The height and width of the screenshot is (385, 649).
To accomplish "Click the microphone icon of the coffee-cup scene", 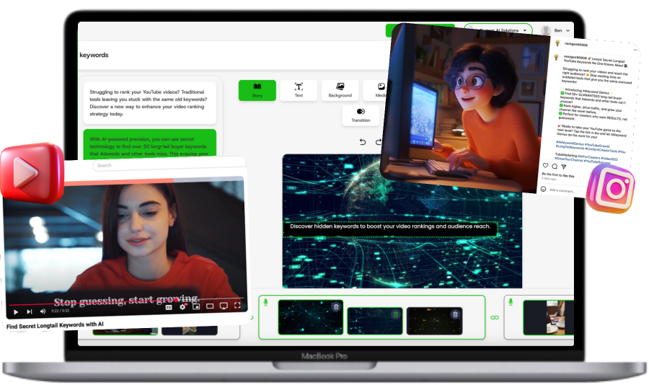I will click(511, 302).
